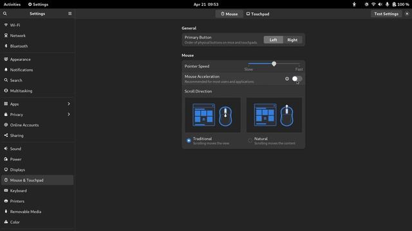Click the Apps grid icon

tap(6, 104)
